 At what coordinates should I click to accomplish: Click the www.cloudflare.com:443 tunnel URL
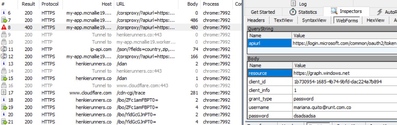pyautogui.click(x=142, y=86)
